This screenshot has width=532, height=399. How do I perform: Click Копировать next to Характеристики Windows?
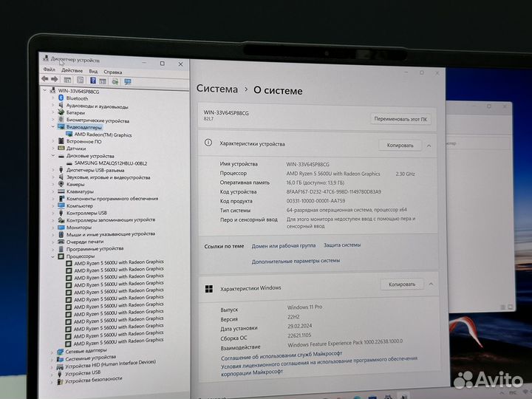tap(401, 284)
